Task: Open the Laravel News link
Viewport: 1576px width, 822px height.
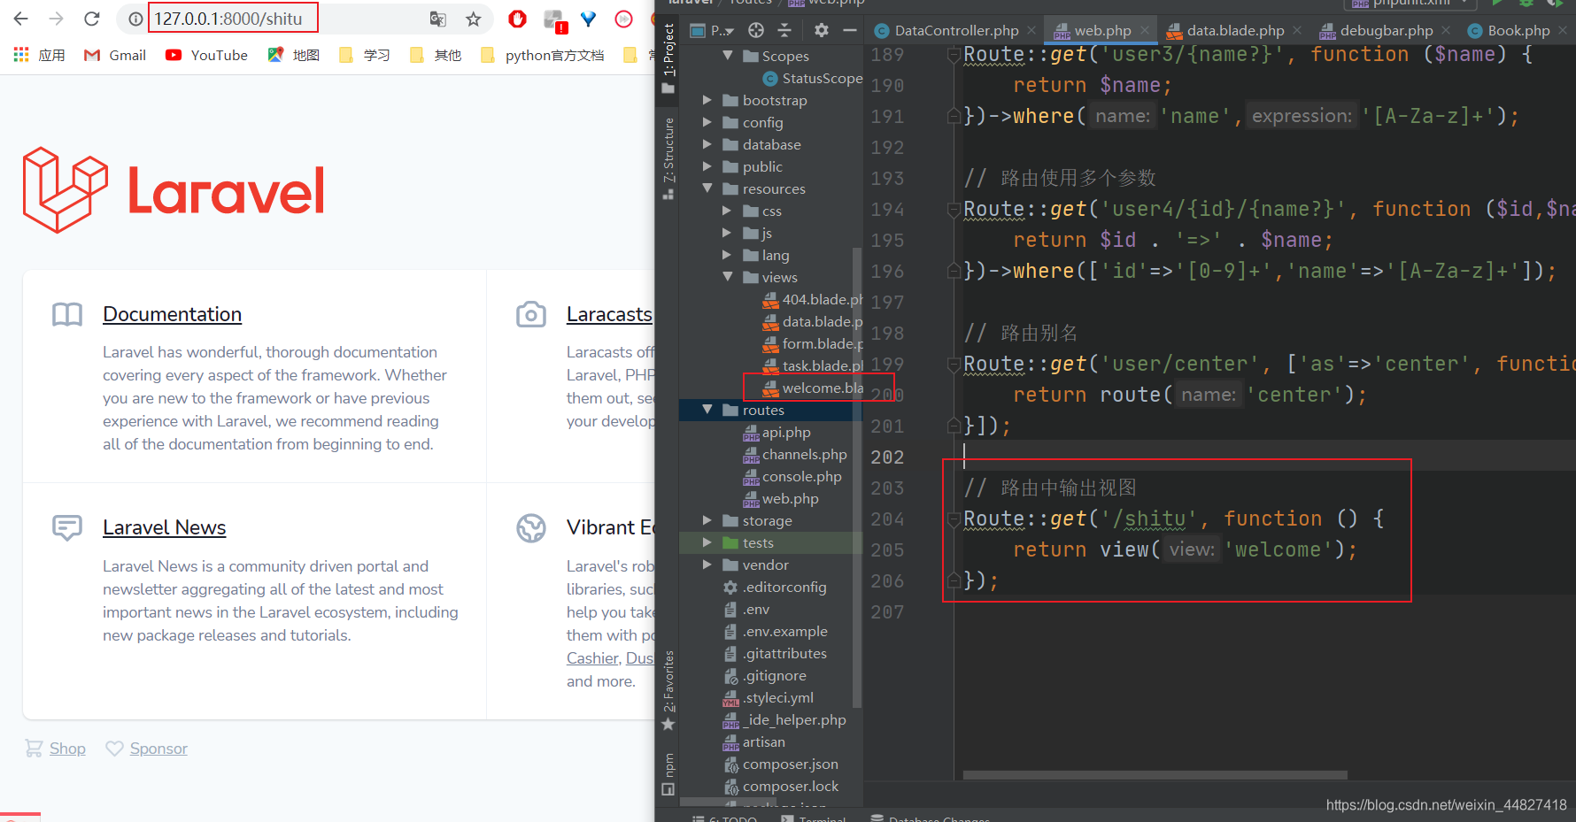Action: (x=164, y=527)
